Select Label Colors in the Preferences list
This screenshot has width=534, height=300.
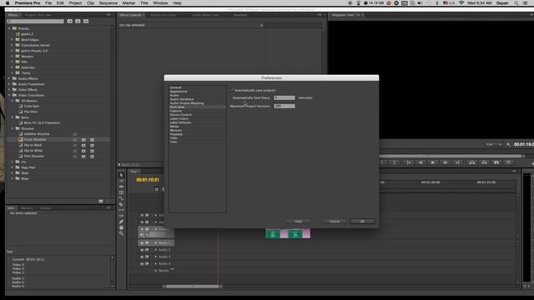click(179, 118)
